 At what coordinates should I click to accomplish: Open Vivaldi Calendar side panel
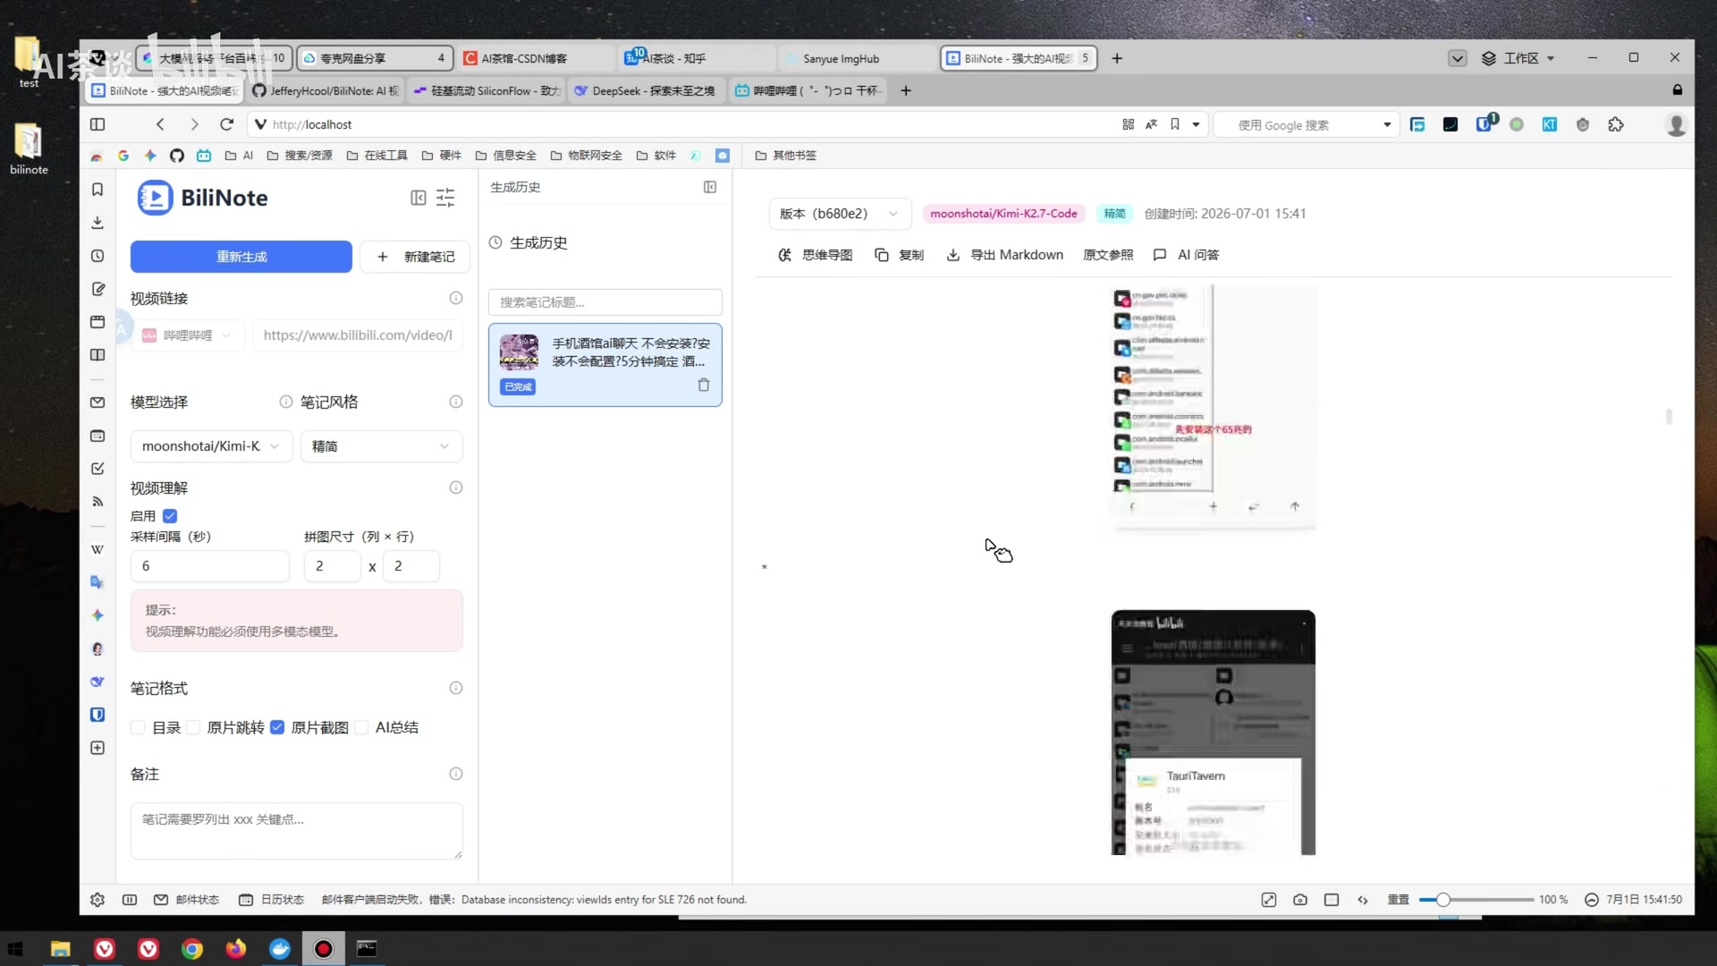(x=97, y=436)
